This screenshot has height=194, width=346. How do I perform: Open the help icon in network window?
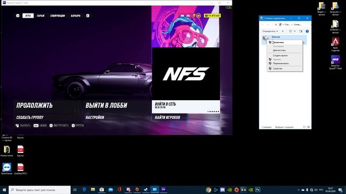point(307,31)
